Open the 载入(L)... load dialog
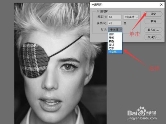The height and width of the screenshot is (124, 166). tap(153, 30)
